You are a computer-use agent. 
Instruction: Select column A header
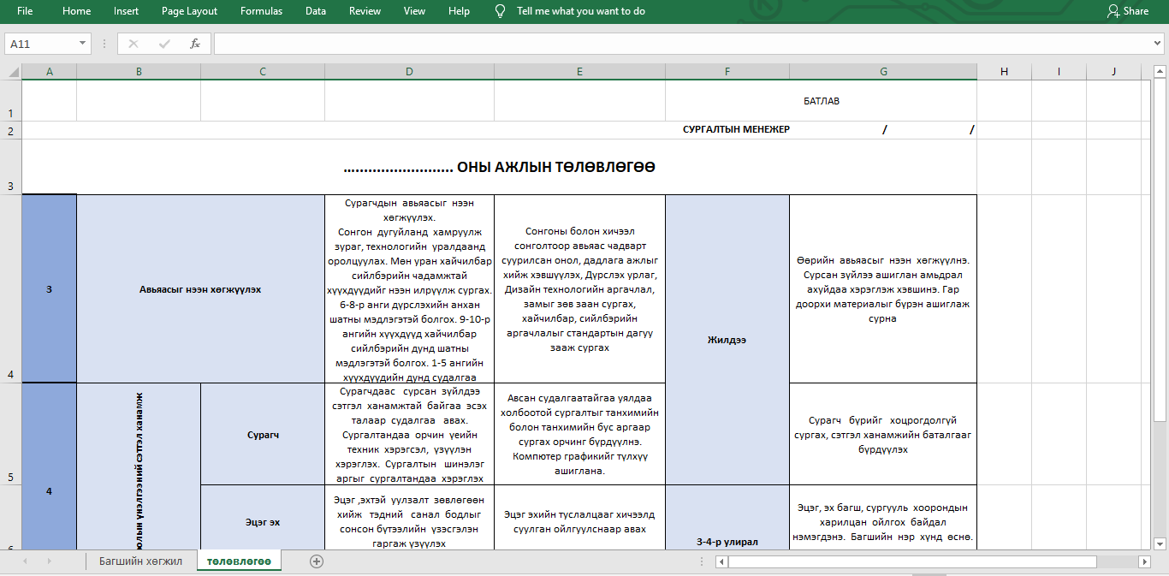pyautogui.click(x=49, y=72)
